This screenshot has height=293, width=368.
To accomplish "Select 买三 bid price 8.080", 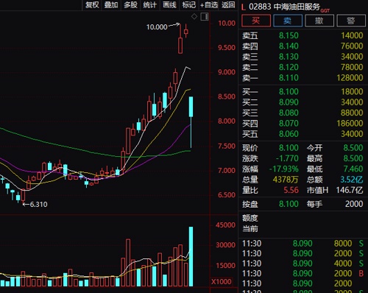I will pos(289,113).
